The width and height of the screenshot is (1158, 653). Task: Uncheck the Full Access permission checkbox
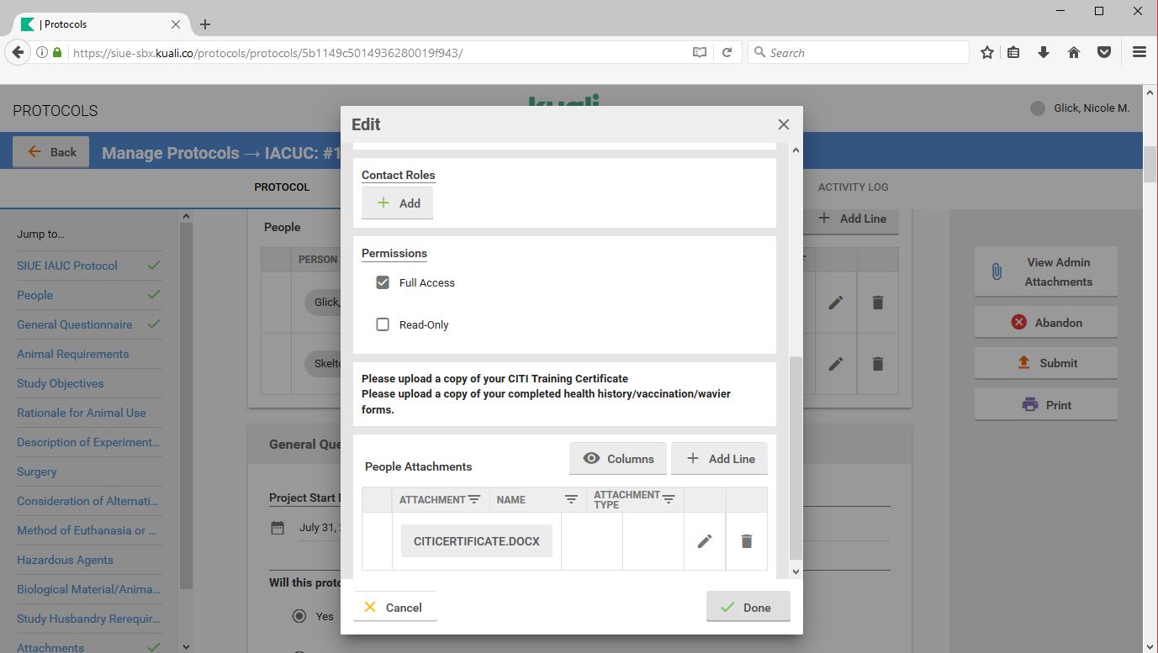[383, 282]
